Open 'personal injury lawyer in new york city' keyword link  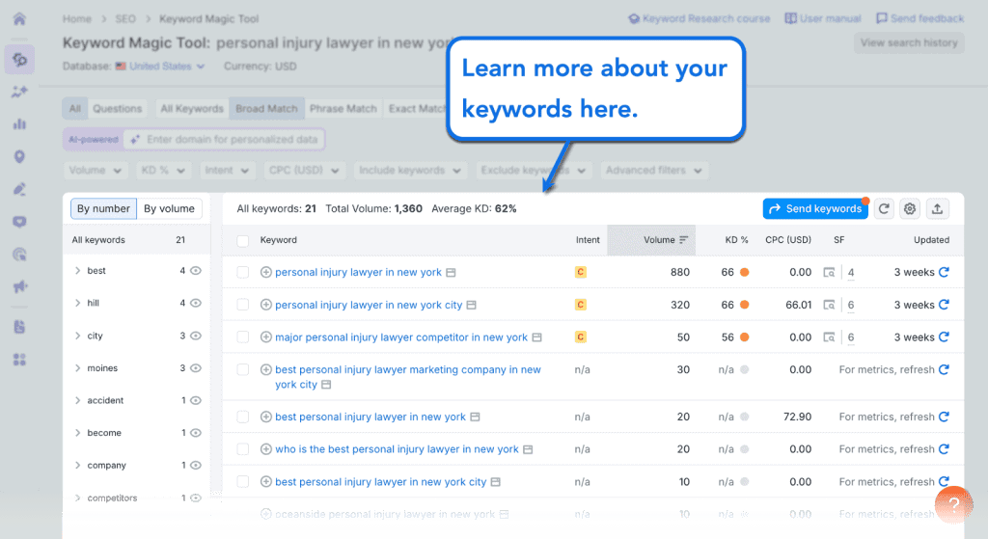point(369,305)
